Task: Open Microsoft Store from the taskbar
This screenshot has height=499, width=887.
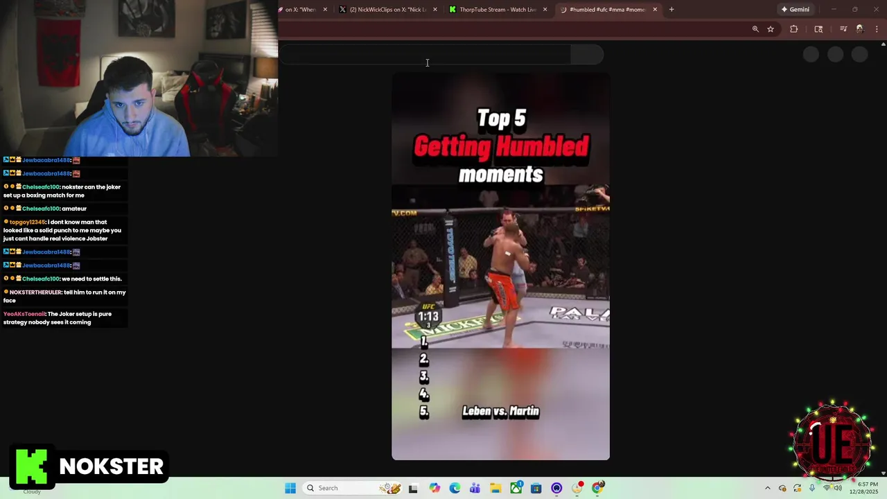Action: pyautogui.click(x=536, y=488)
